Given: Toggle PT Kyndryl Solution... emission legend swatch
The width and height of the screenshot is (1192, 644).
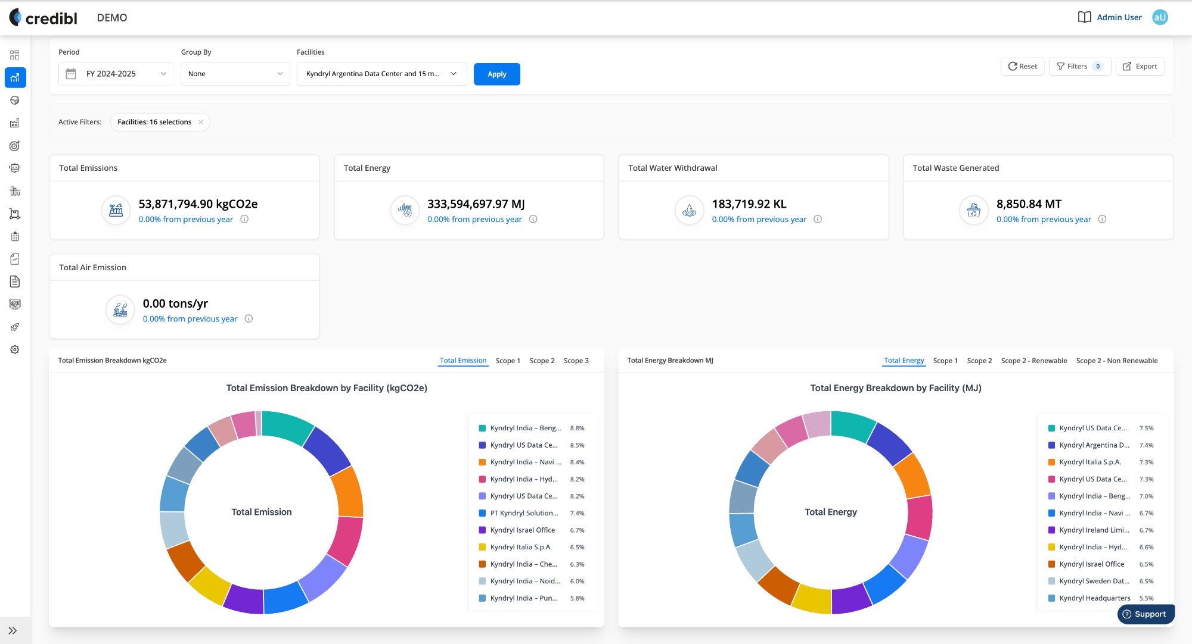Looking at the screenshot, I should point(482,513).
